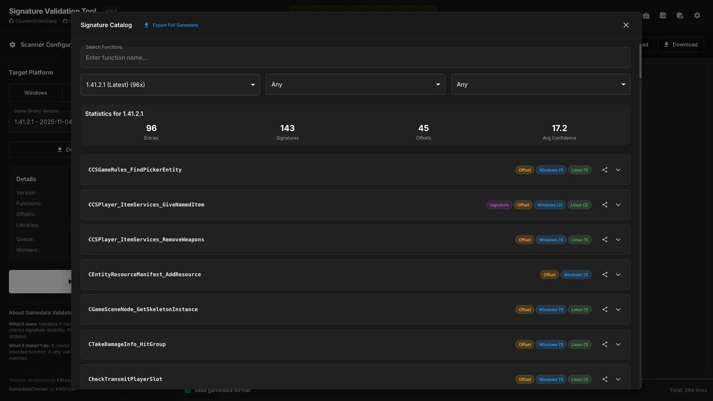The image size is (713, 401).
Task: Share the CCSPlayer_ItemServices_GiveNamedItem entry
Action: click(605, 205)
